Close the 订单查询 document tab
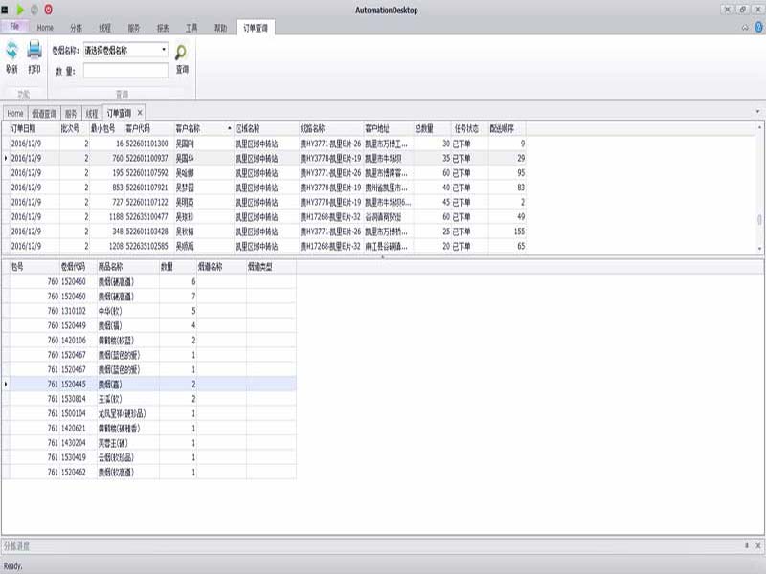This screenshot has height=574, width=766. click(x=139, y=113)
